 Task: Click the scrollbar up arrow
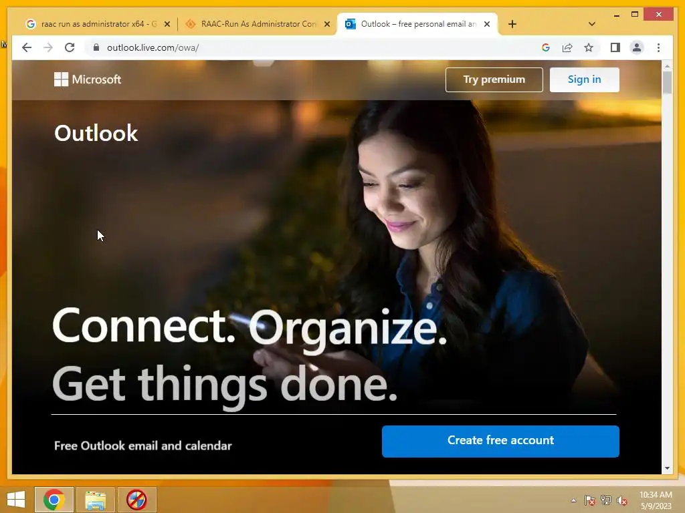pos(667,66)
